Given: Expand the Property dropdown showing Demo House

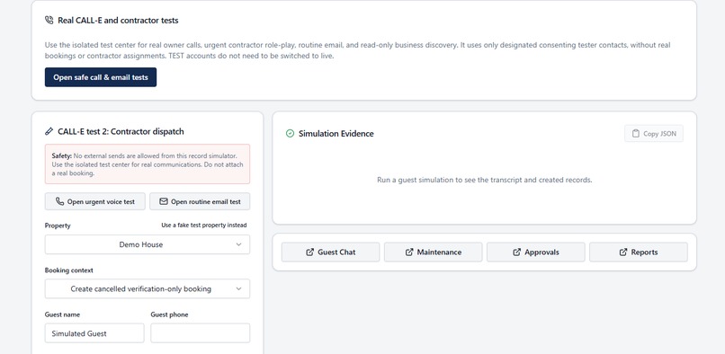Looking at the screenshot, I should click(x=148, y=244).
